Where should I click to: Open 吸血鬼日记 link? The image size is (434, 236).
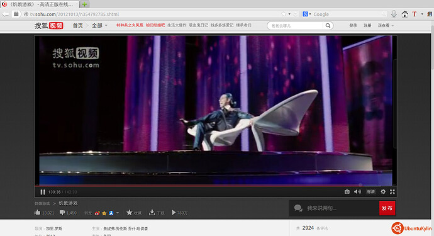(x=199, y=25)
